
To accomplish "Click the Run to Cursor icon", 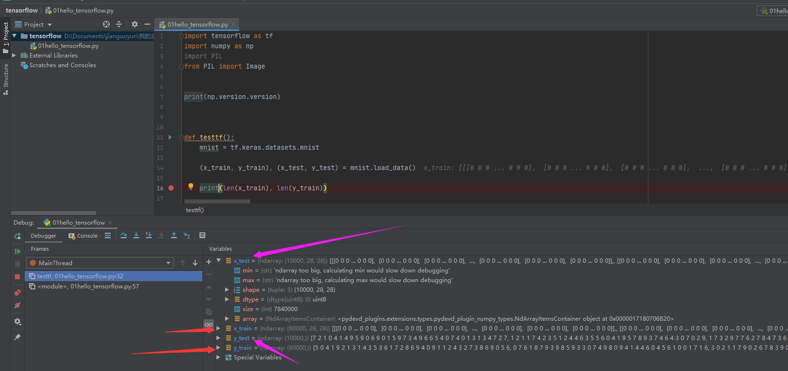I will [187, 235].
